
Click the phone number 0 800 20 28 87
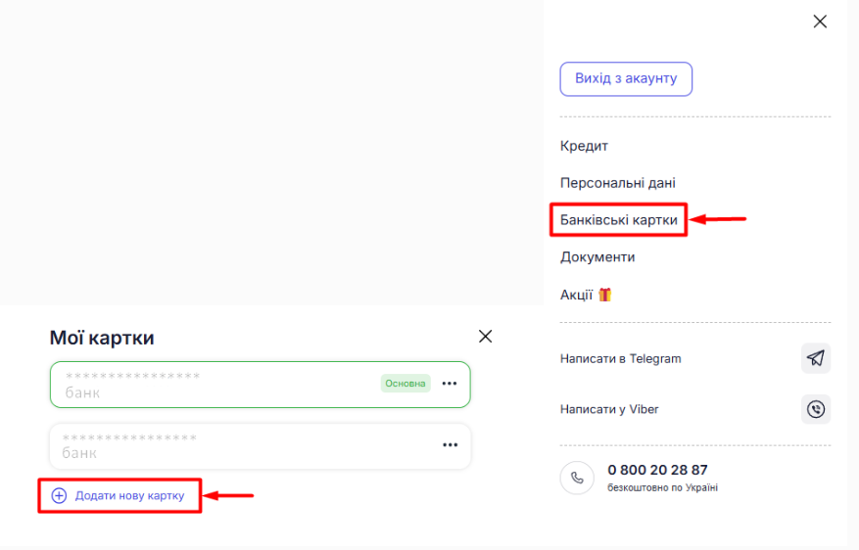point(657,470)
